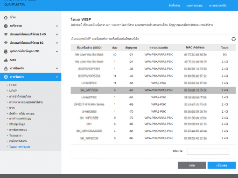Open the การจัดการระบบ system management submenu item
This screenshot has height=178, width=238.
click(18, 130)
